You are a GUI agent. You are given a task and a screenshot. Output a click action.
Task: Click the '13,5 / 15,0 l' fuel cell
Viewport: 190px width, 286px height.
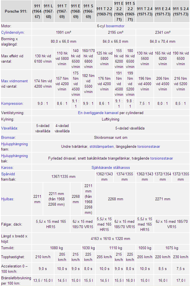click(x=43, y=281)
